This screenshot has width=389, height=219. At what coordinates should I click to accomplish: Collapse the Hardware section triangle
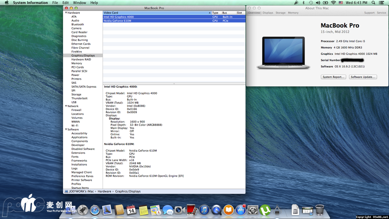pos(66,13)
